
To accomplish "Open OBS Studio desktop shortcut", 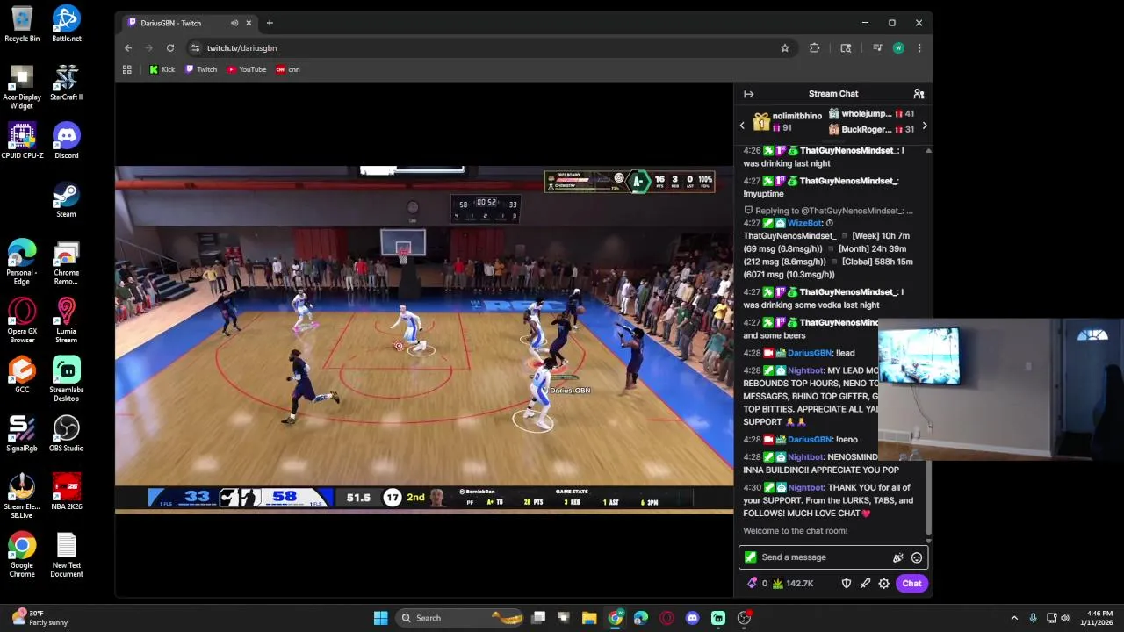I will point(67,434).
